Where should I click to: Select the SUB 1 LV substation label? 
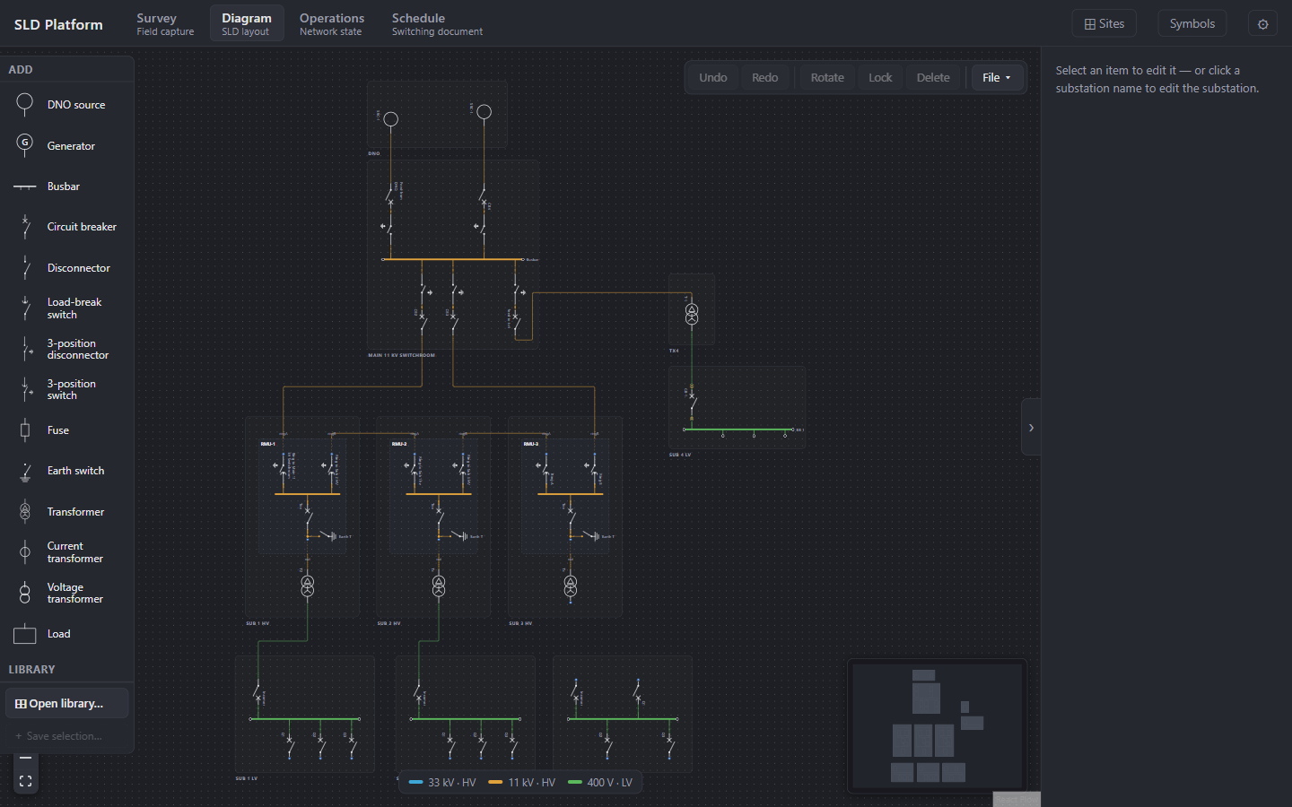tap(247, 778)
